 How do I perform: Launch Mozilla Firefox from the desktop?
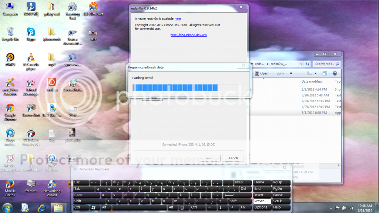coord(10,184)
